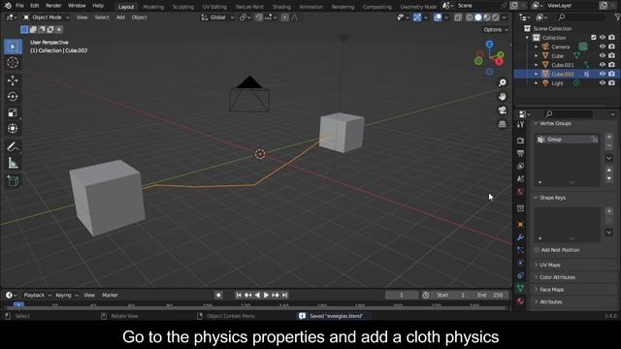Select the Cursor tool
This screenshot has height=349, width=621.
pos(13,62)
